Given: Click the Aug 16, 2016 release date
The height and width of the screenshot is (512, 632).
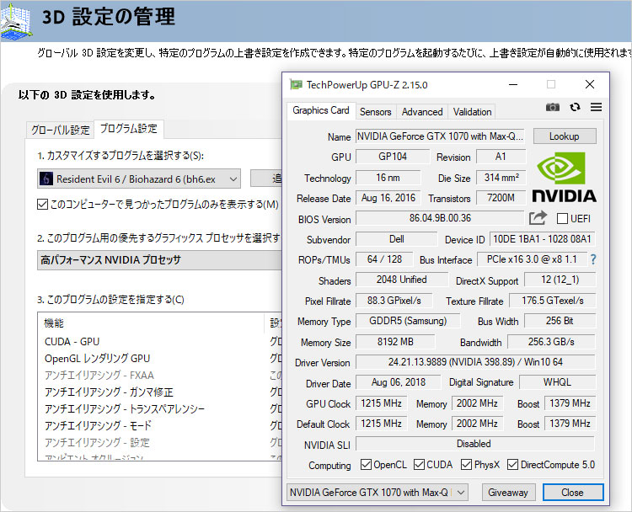Looking at the screenshot, I should point(388,198).
